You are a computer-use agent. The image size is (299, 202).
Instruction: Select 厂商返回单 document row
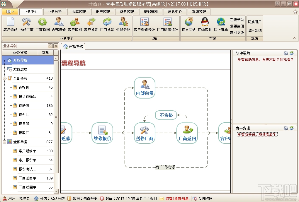click(28, 187)
